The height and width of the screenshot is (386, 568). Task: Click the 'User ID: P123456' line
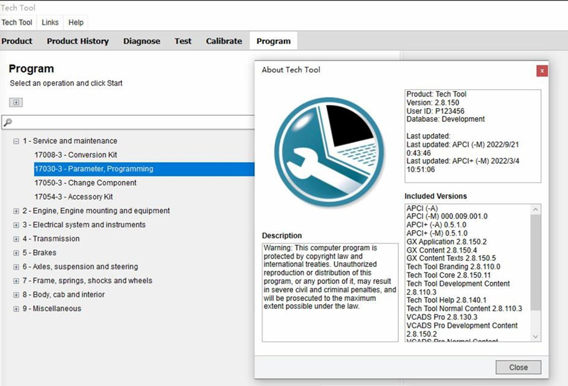[x=435, y=111]
